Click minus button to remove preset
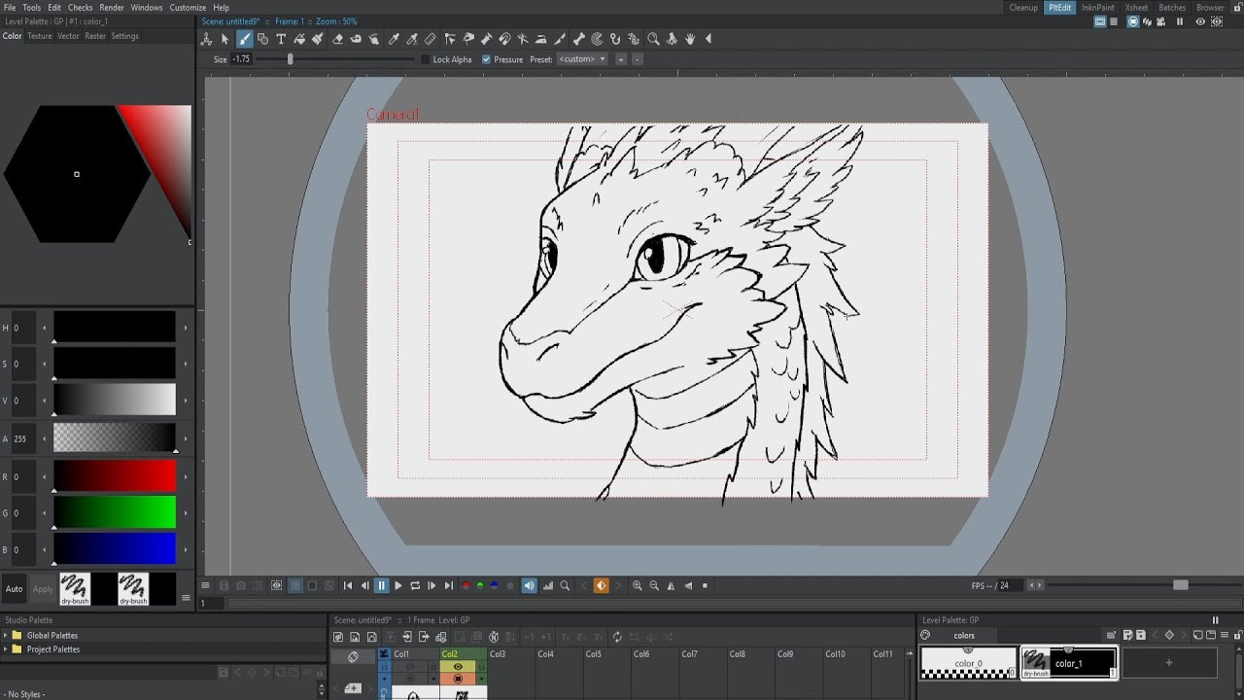Screen dimensions: 1244x700 [x=638, y=59]
